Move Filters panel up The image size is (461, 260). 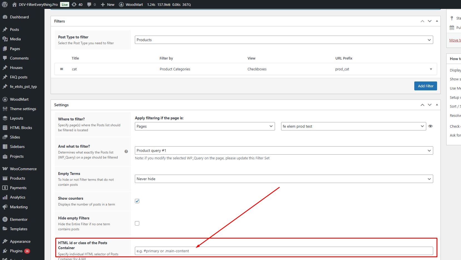[x=422, y=21]
